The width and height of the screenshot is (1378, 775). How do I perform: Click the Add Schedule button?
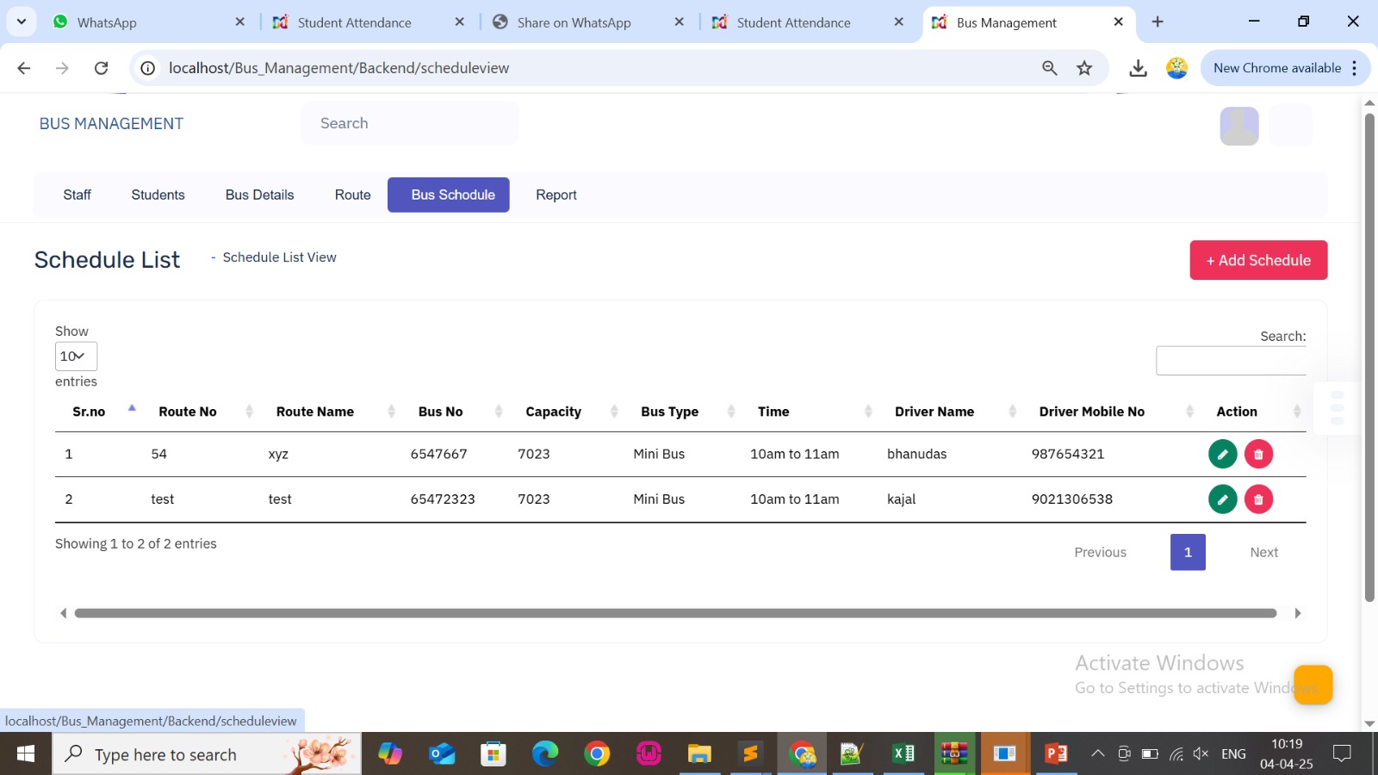click(x=1258, y=260)
